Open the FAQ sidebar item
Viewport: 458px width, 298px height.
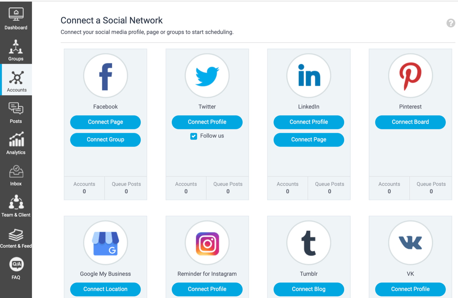click(x=16, y=269)
